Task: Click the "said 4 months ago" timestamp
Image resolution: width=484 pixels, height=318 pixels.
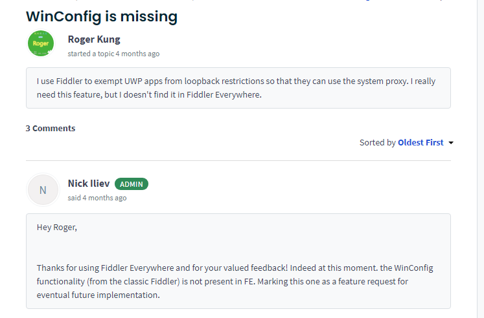Action: 97,198
